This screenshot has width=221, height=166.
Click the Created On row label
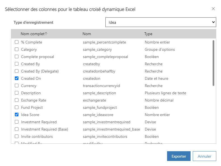point(31,78)
